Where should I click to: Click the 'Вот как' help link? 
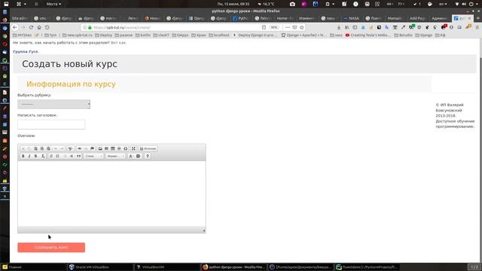pos(118,43)
